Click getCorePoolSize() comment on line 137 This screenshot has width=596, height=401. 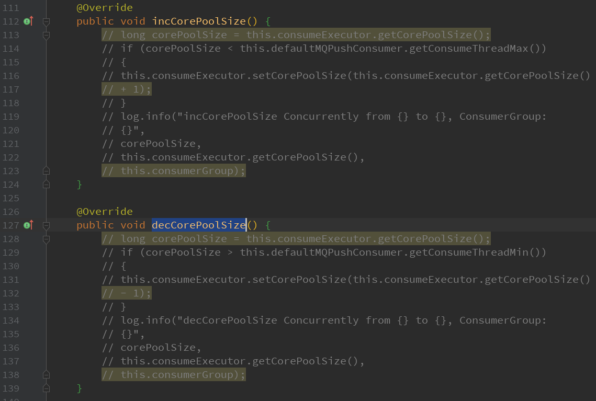[x=233, y=361]
